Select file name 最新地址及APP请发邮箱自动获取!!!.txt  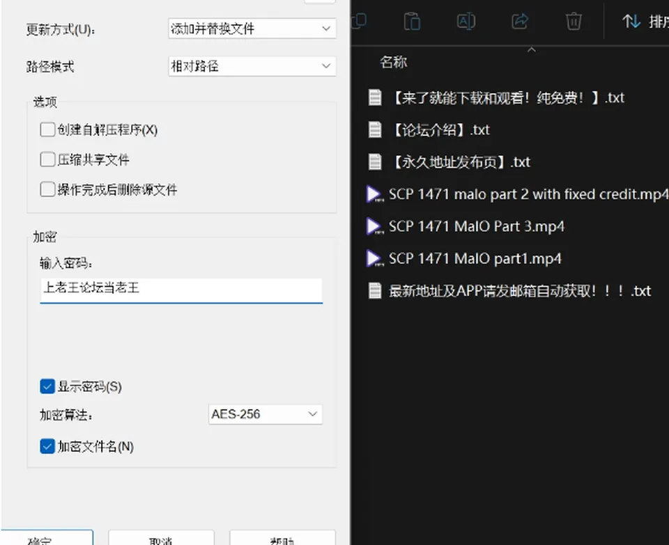click(x=520, y=291)
